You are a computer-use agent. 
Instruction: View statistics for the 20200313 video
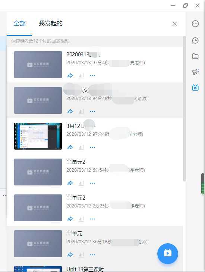pyautogui.click(x=81, y=76)
